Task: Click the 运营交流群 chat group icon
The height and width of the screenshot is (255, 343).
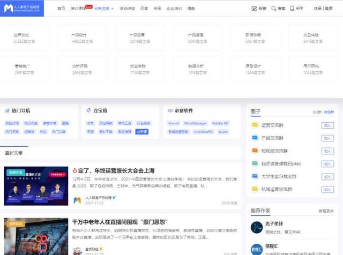Action: click(x=255, y=125)
